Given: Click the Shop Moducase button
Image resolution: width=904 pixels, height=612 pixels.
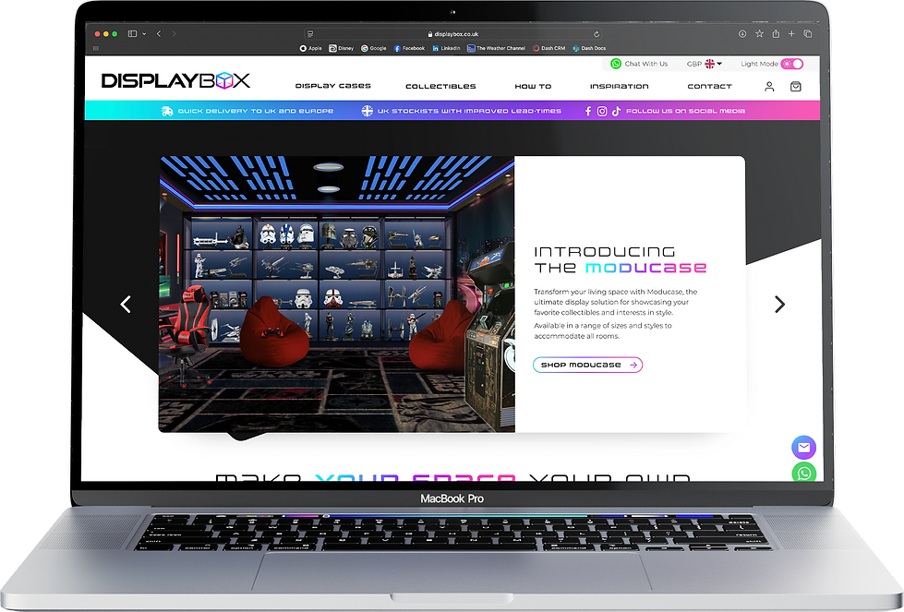Looking at the screenshot, I should point(587,365).
